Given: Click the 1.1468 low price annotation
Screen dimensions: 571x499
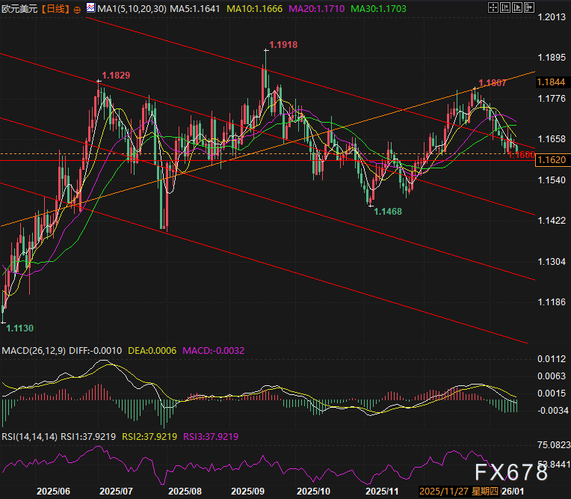Looking at the screenshot, I should coord(388,212).
